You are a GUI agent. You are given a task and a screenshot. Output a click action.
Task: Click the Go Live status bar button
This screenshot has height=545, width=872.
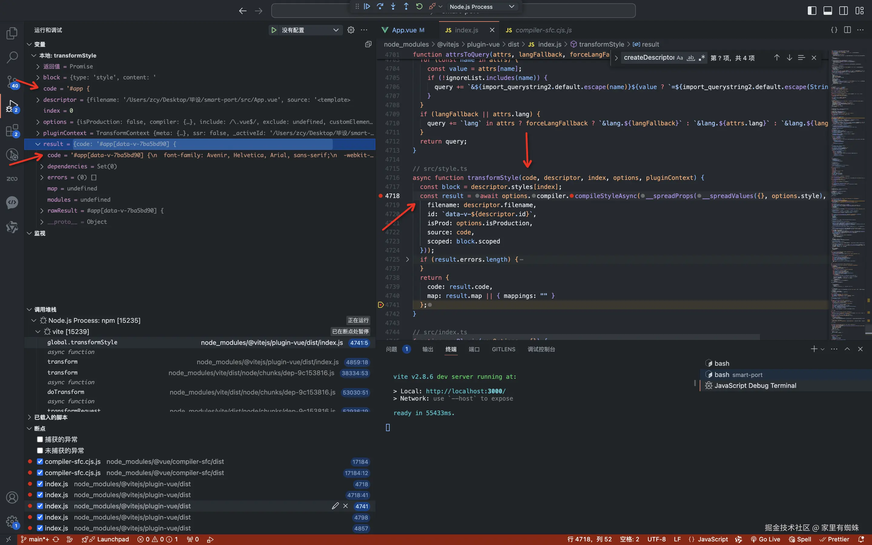tap(765, 539)
